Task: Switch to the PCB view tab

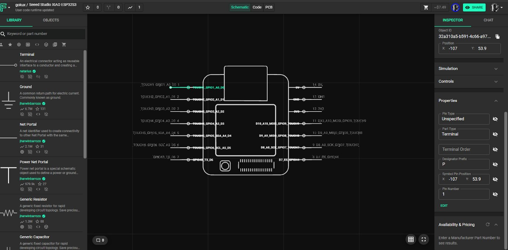Action: click(x=269, y=7)
